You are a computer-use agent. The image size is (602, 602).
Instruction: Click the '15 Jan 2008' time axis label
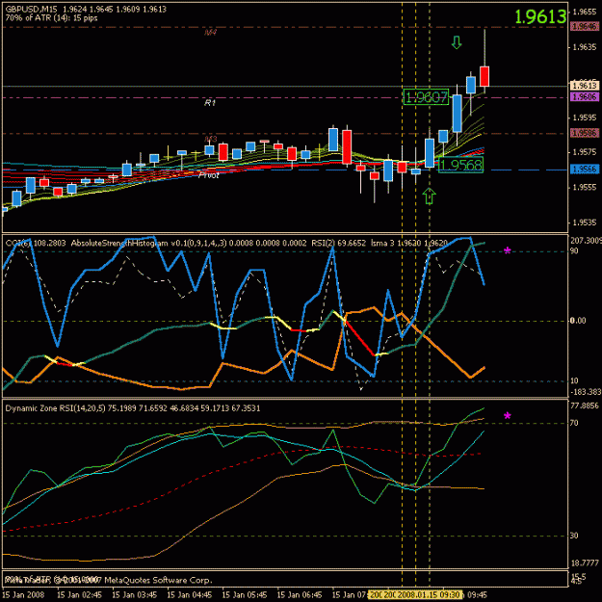(23, 594)
